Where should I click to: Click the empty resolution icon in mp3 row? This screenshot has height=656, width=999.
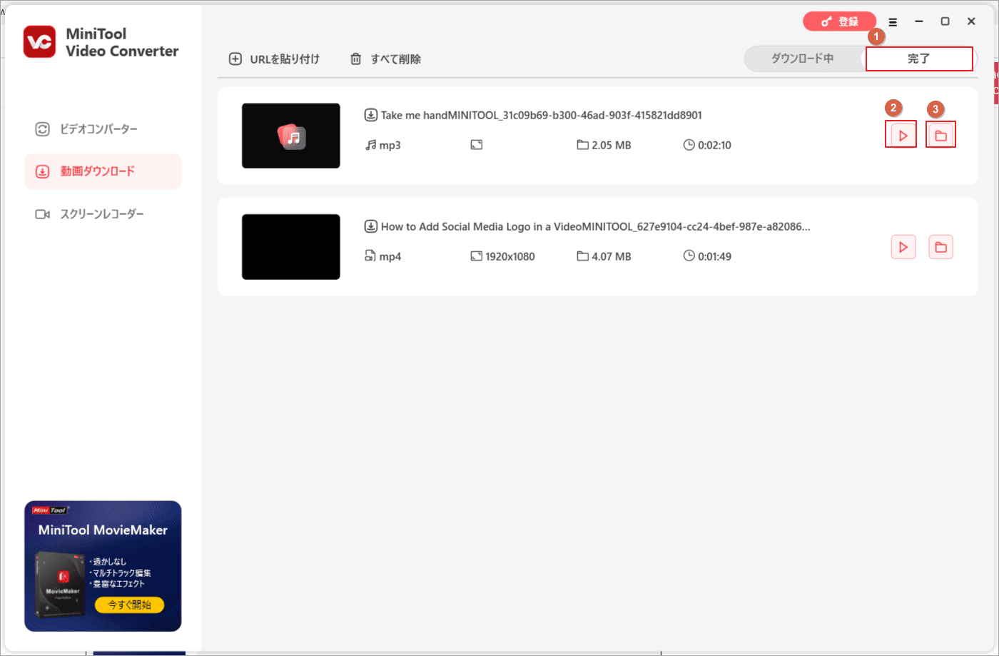[477, 145]
